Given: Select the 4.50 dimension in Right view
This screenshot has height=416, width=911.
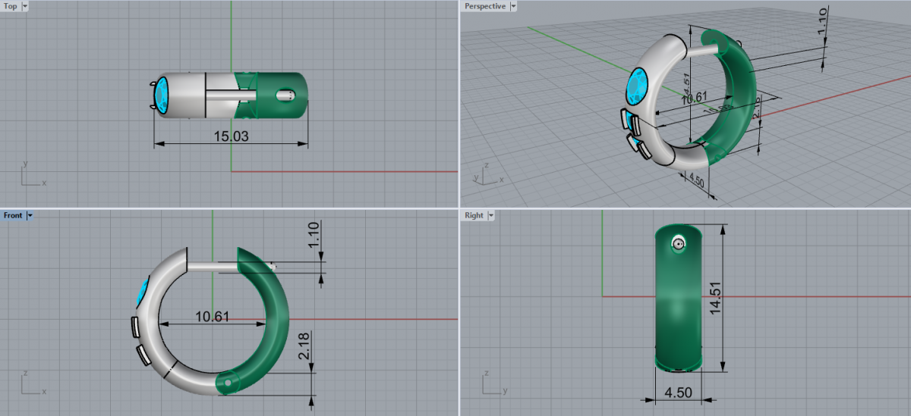Looking at the screenshot, I should 679,394.
